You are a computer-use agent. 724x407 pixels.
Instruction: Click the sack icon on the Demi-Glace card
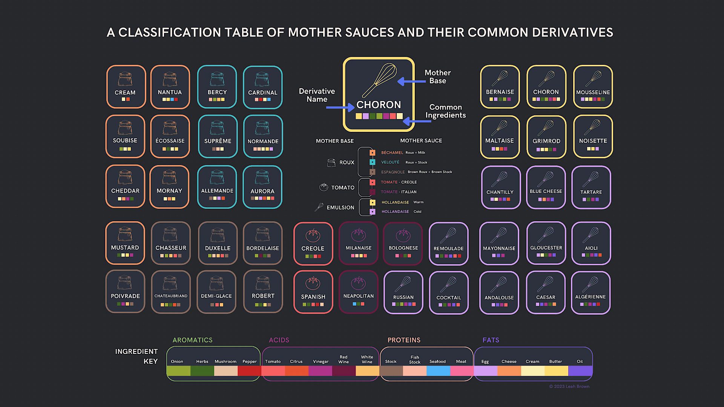pos(216,283)
